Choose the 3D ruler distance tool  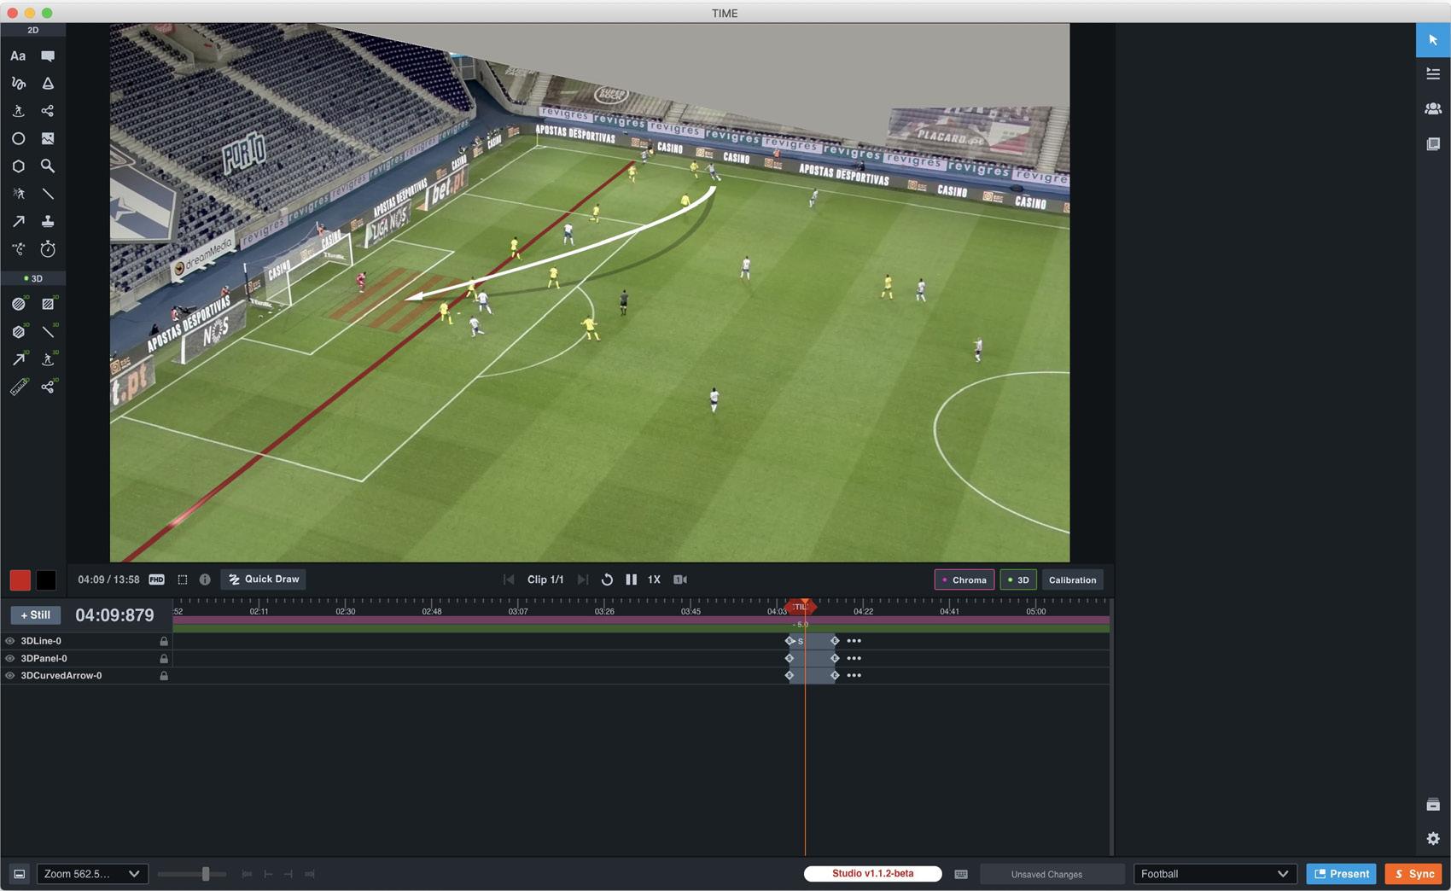click(x=19, y=387)
